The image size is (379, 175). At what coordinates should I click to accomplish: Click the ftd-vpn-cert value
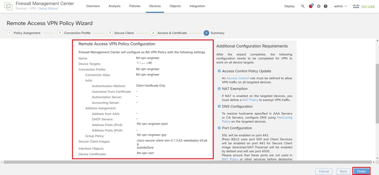[x=145, y=153]
